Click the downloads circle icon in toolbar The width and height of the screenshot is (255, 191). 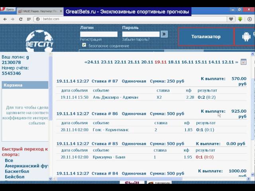pyautogui.click(x=249, y=19)
